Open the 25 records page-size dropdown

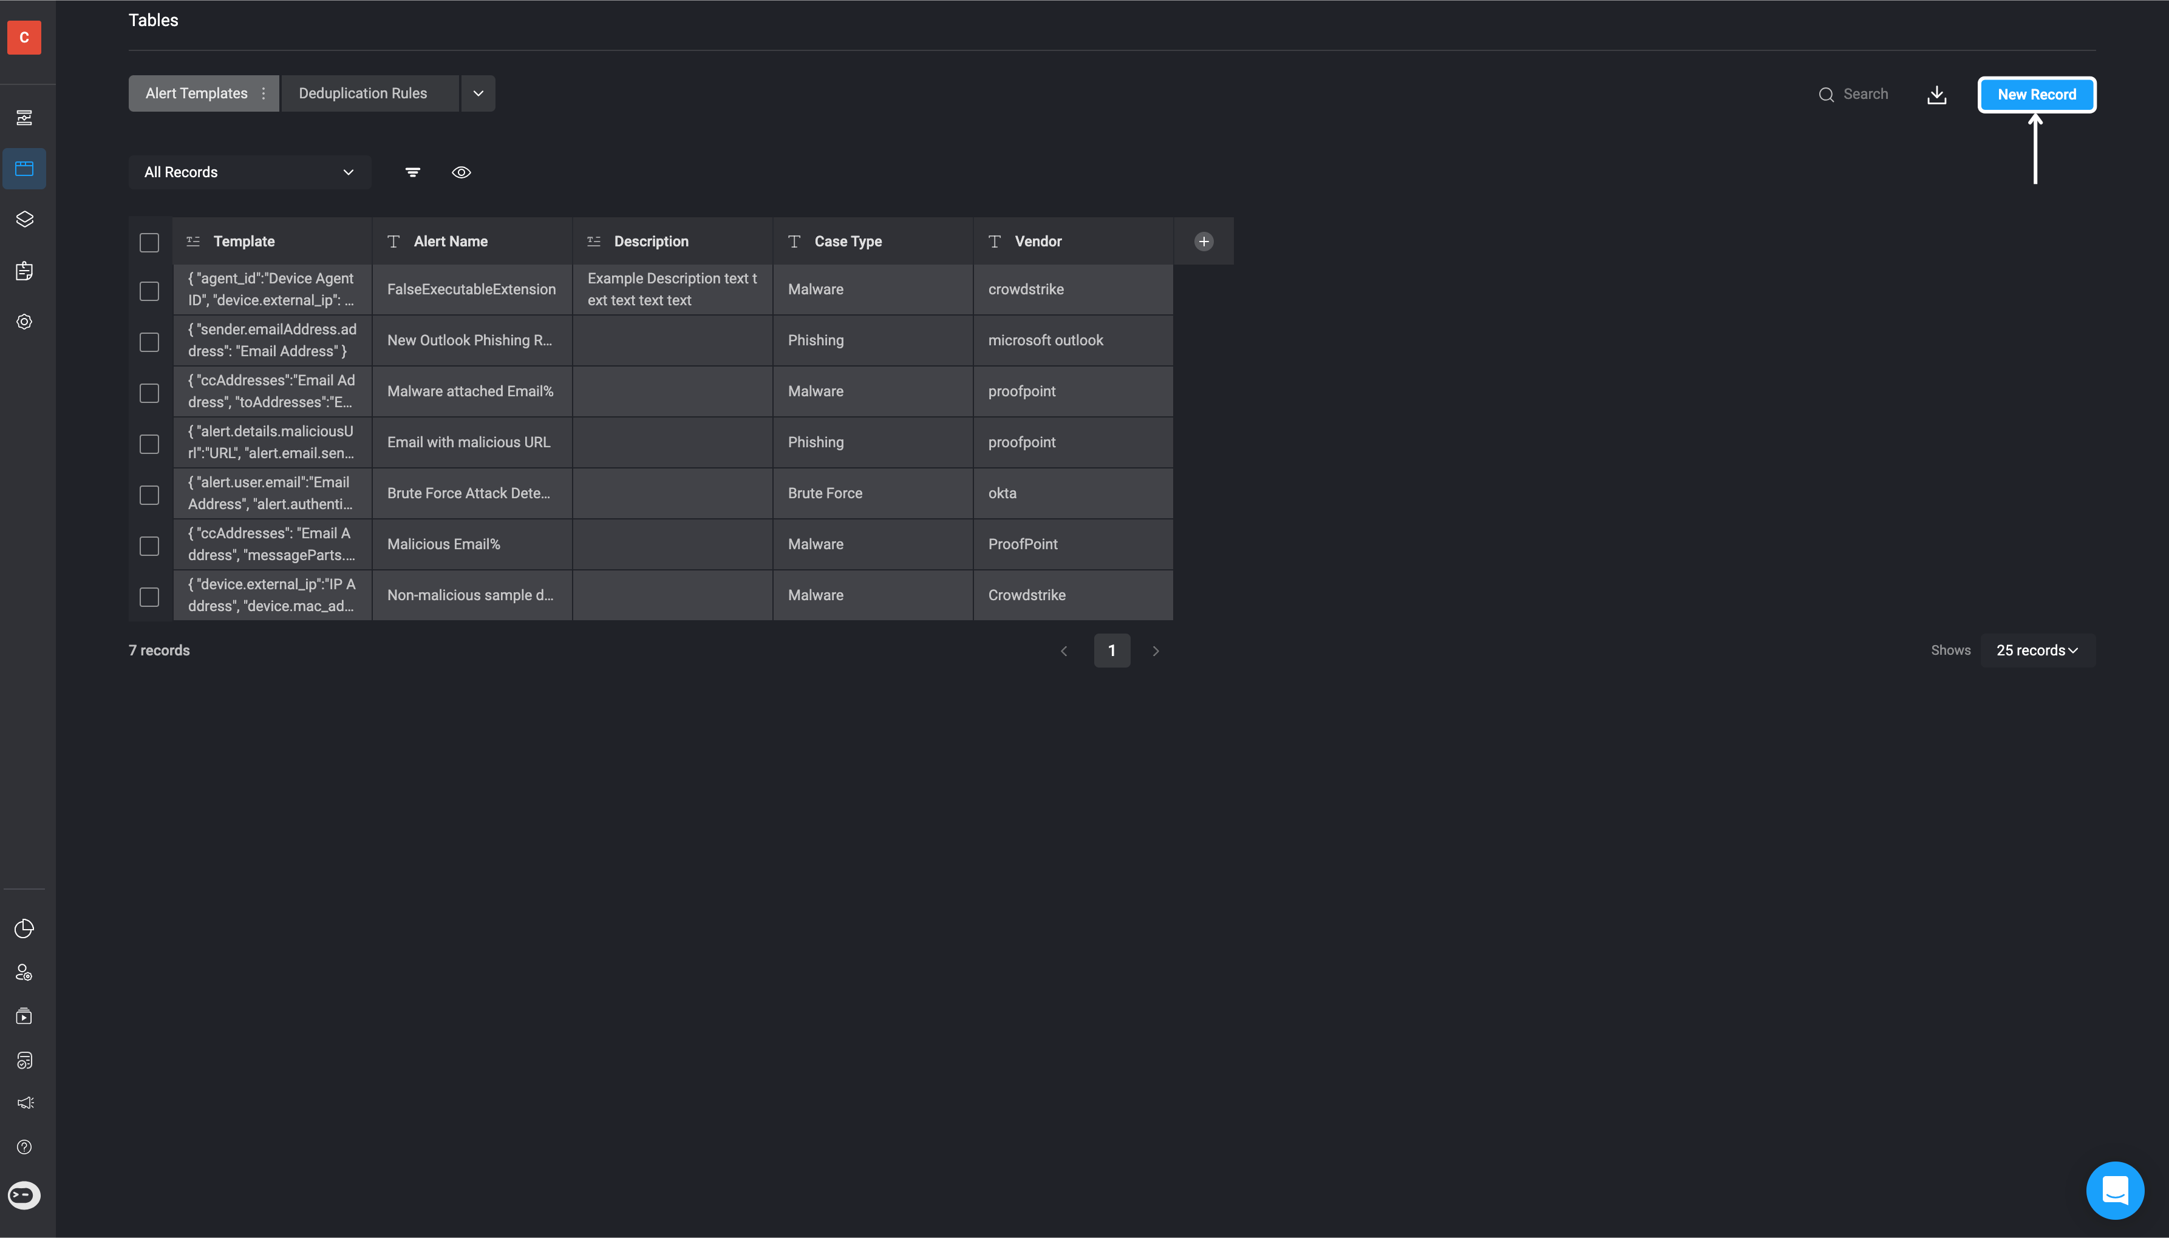2038,651
